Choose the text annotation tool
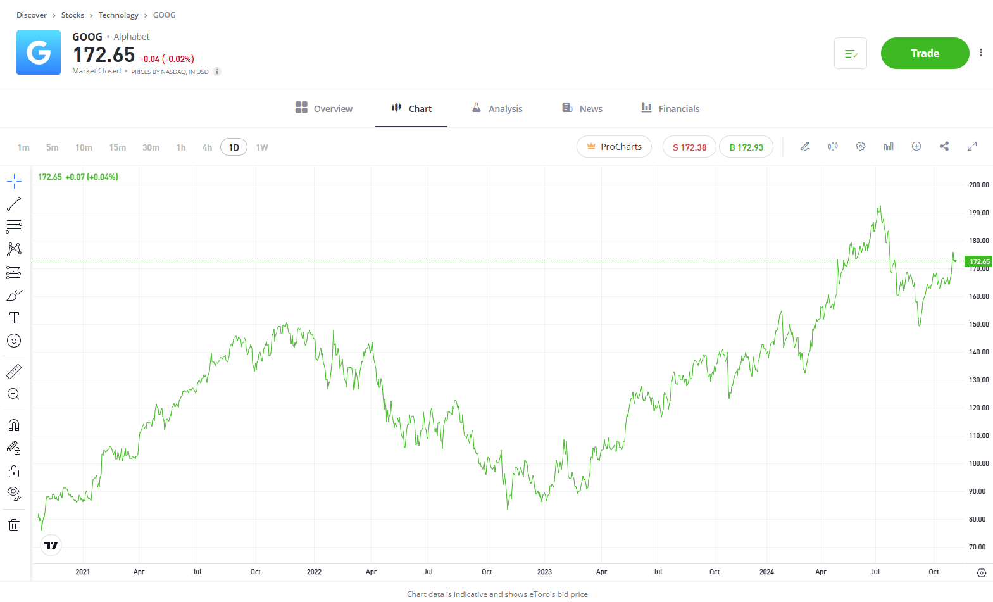Image resolution: width=993 pixels, height=602 pixels. tap(14, 318)
